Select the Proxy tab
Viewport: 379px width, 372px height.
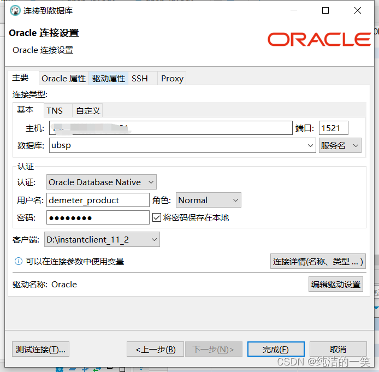click(x=172, y=79)
